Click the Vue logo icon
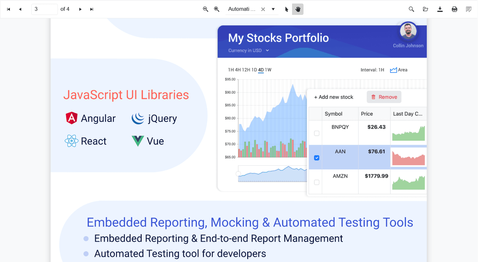This screenshot has width=478, height=262. [x=138, y=141]
